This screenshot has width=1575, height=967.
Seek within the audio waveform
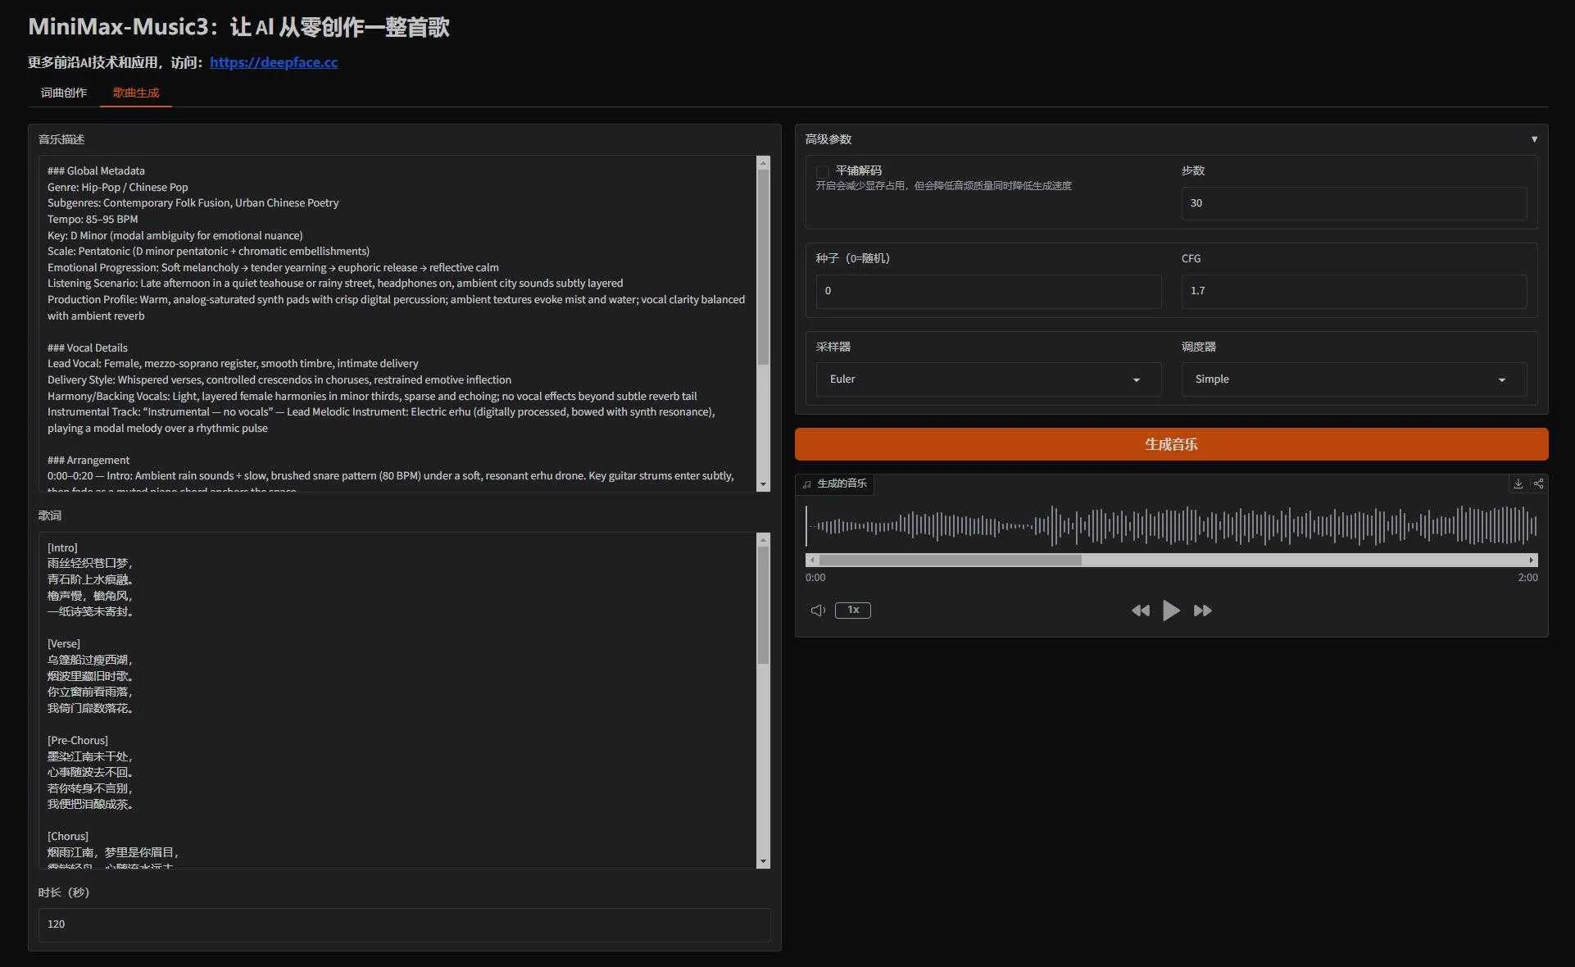(1171, 525)
